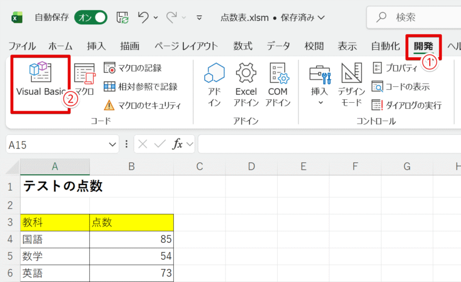Screen dimensions: 461x282
Task: Click View Code (コードの表示)
Action: click(x=401, y=87)
